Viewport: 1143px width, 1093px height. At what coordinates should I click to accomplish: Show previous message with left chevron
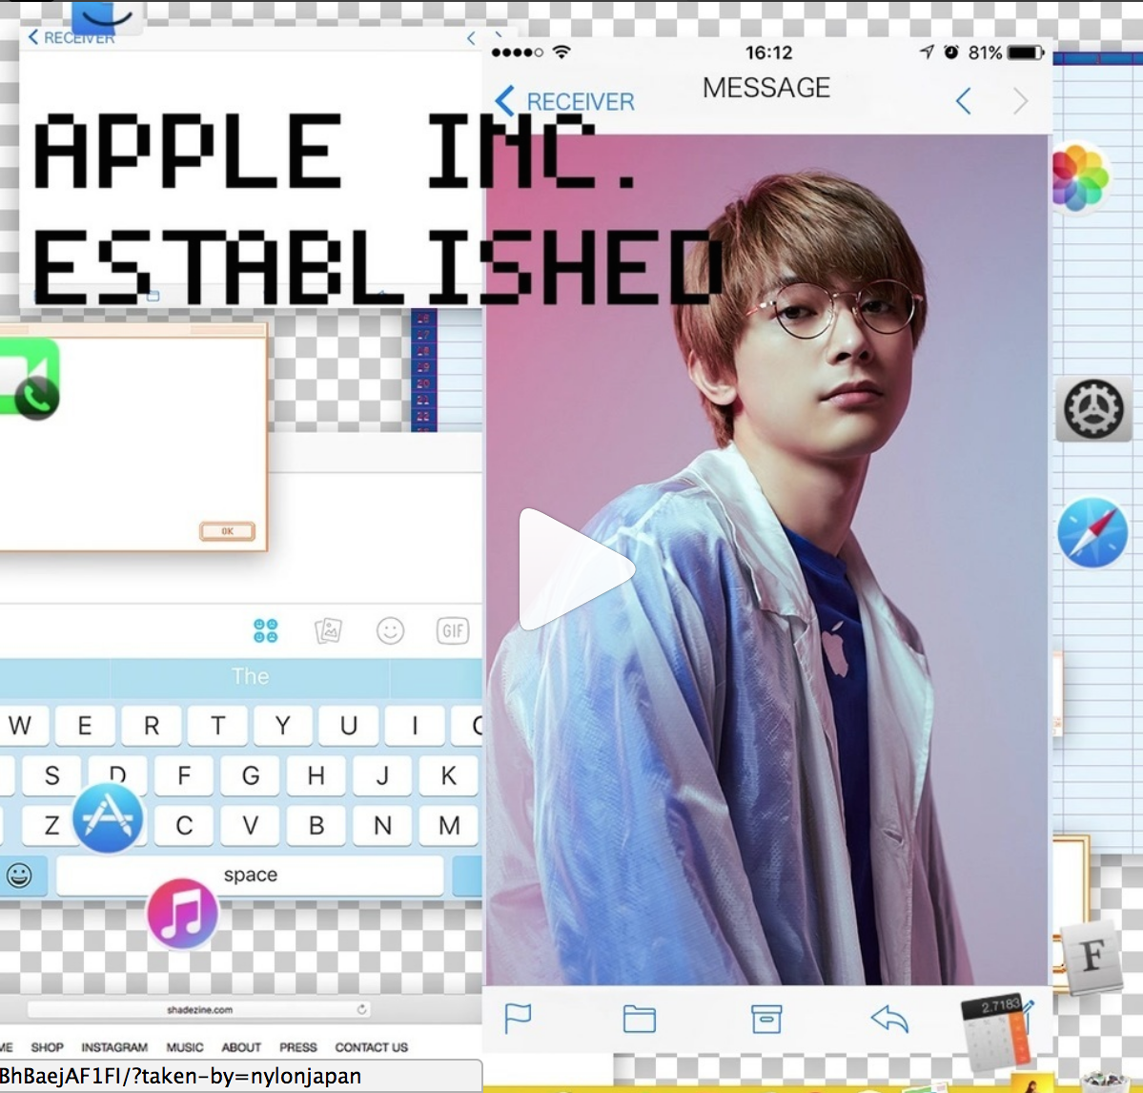(964, 101)
